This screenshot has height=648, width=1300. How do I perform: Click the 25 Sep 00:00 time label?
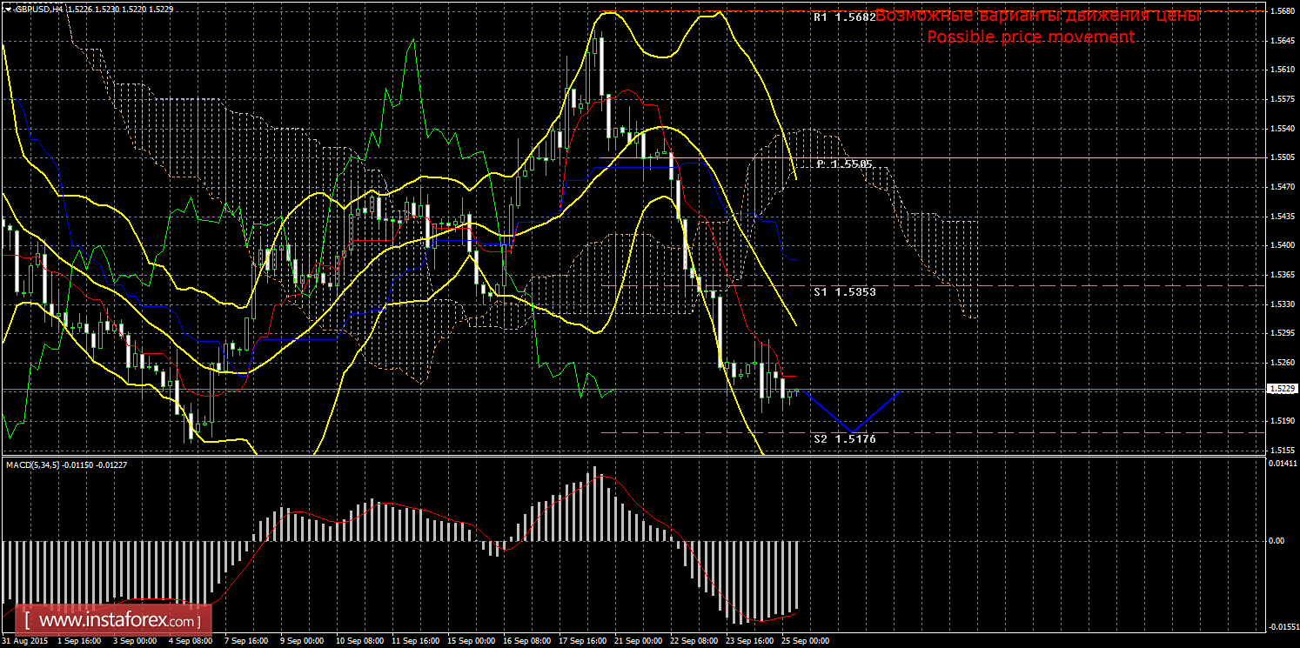coord(806,641)
